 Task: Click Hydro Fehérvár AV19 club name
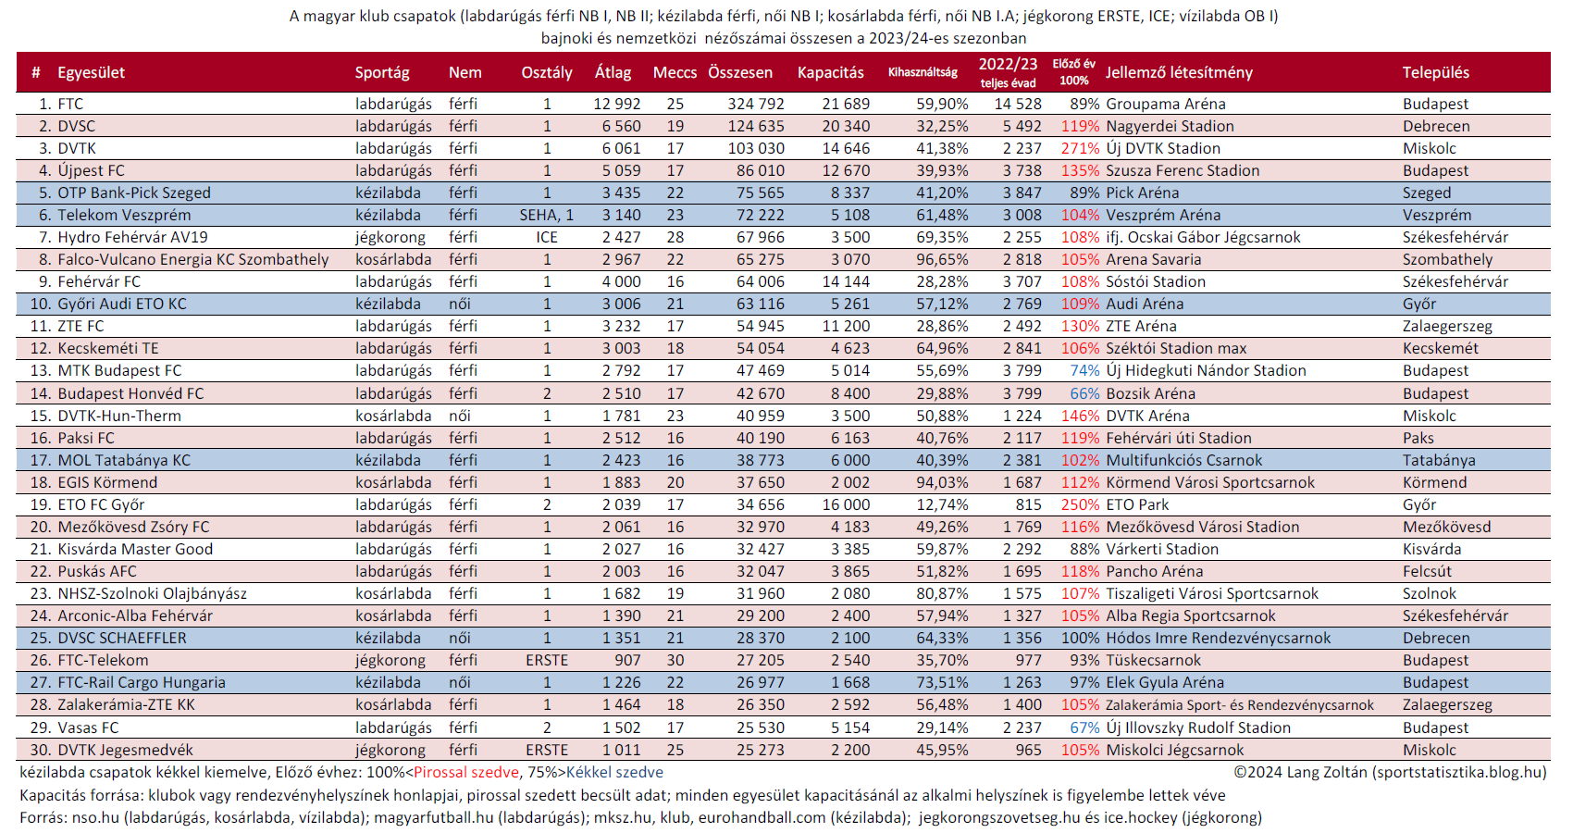(x=132, y=237)
